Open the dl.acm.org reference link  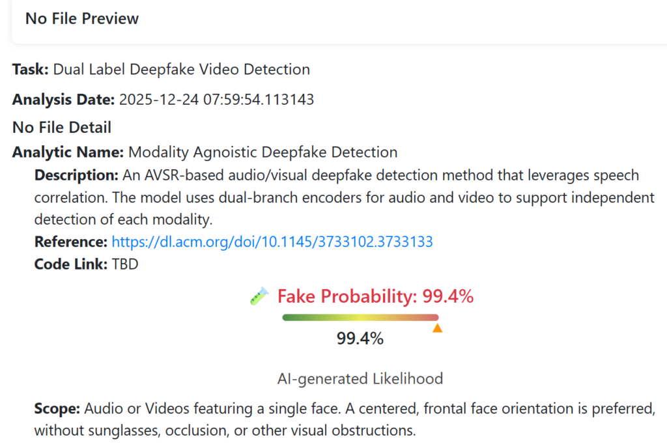272,242
